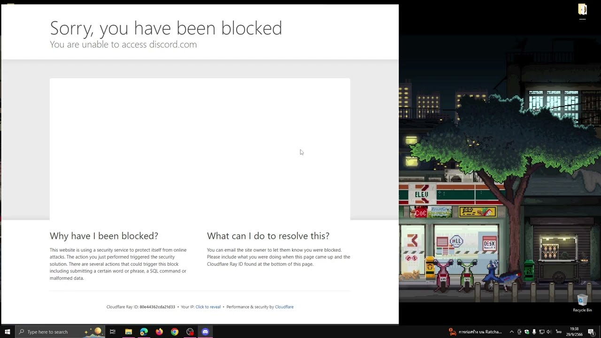Image resolution: width=601 pixels, height=338 pixels.
Task: Select the Recycle Bin desktop icon
Action: pyautogui.click(x=582, y=303)
